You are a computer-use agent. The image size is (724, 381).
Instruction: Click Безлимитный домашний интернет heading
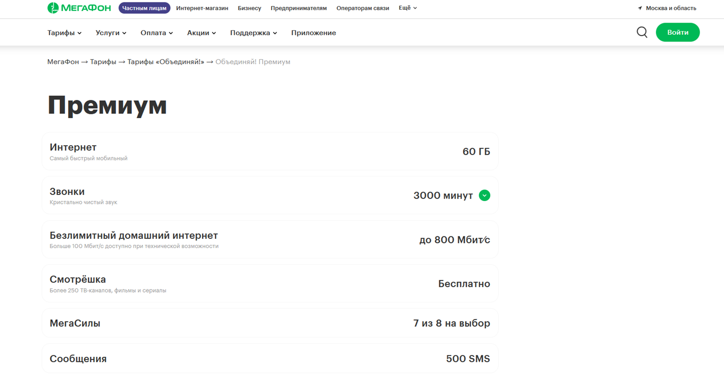(x=134, y=235)
